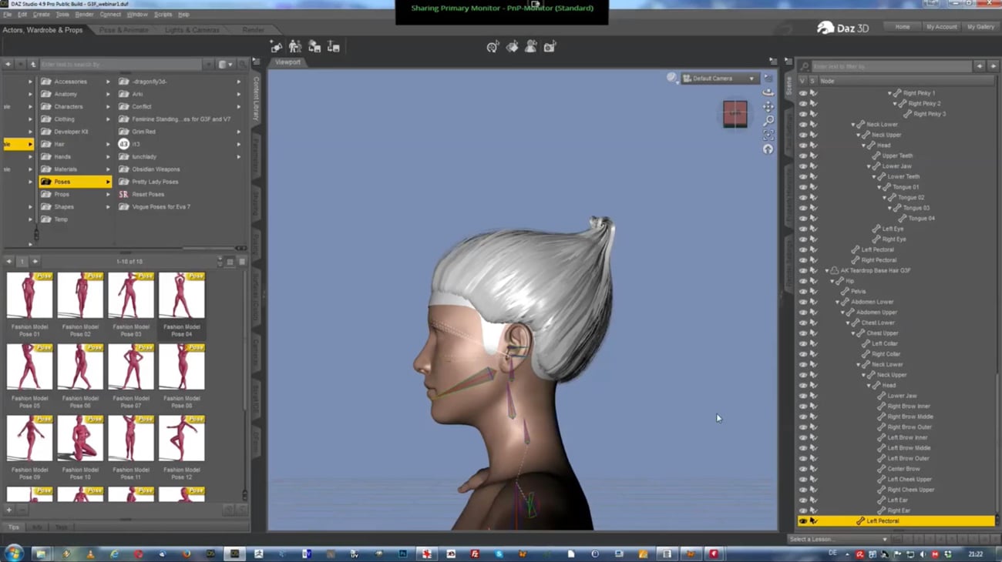The image size is (1002, 562).
Task: Click the Frame selection viewport icon
Action: [768, 132]
